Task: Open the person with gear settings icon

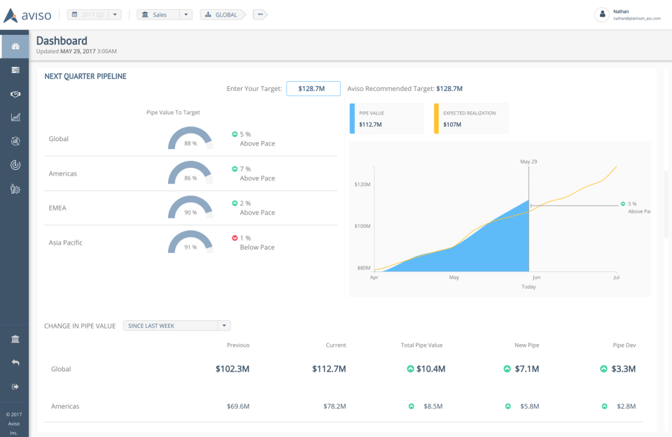Action: [15, 189]
